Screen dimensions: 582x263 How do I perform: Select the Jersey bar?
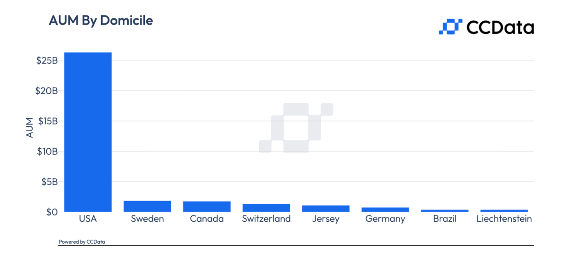[x=326, y=208]
